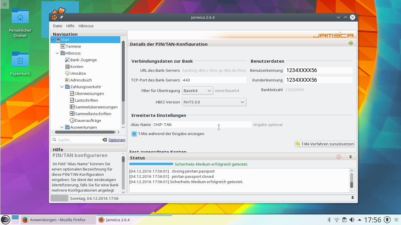Click the volume speaker tray icon
Viewport: 401px width, 225px height.
coord(352,220)
